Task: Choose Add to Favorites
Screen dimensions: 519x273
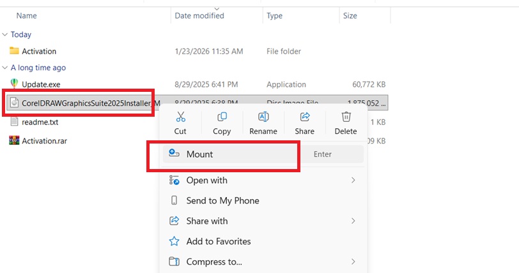Action: 263,241
